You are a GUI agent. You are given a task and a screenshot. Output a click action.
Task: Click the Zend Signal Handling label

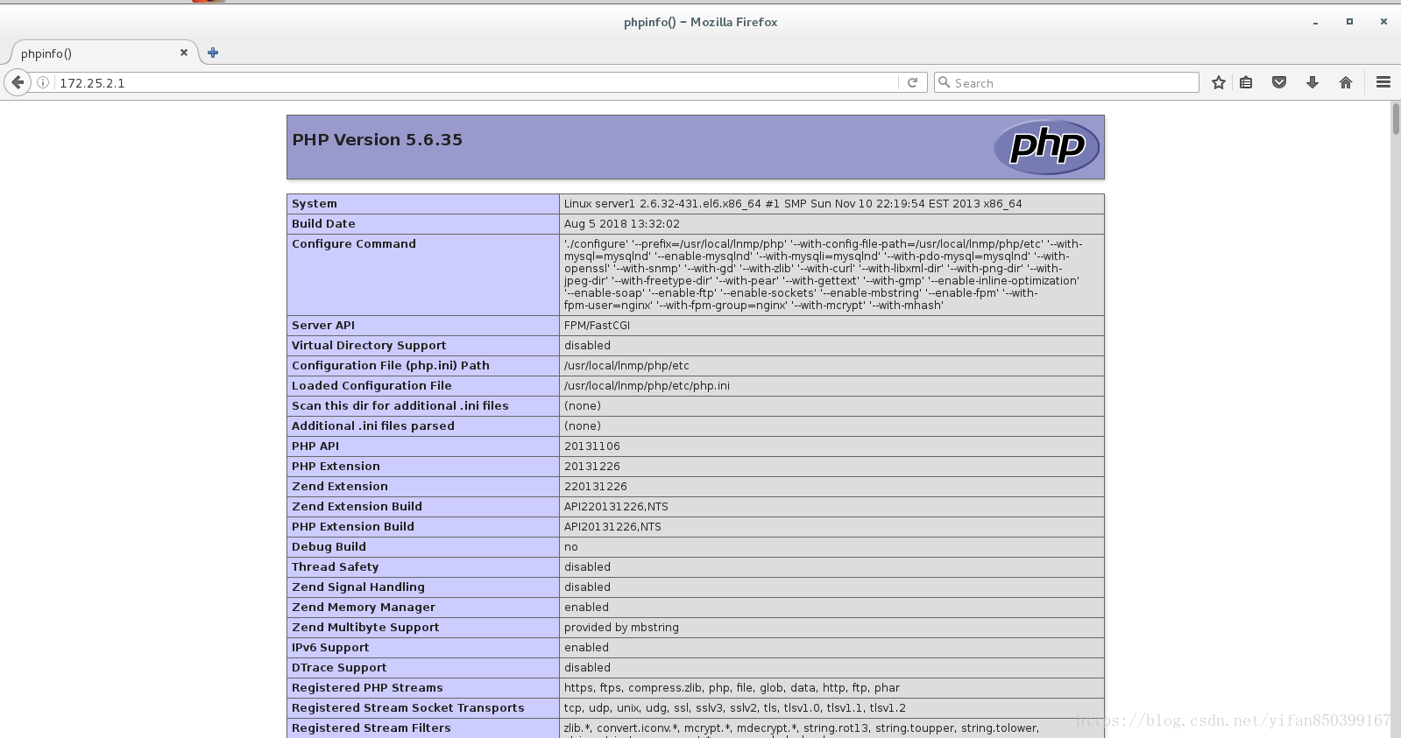(x=358, y=587)
